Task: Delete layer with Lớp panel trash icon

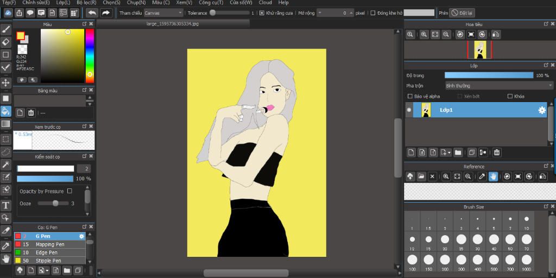Action: point(497,153)
